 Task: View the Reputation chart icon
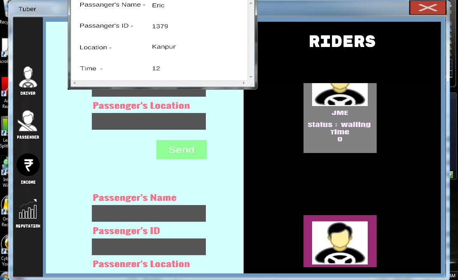click(28, 210)
